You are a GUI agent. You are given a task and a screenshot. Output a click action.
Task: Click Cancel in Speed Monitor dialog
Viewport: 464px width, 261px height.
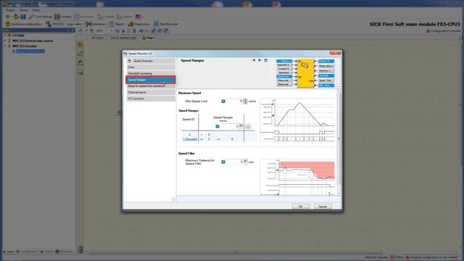pos(323,206)
